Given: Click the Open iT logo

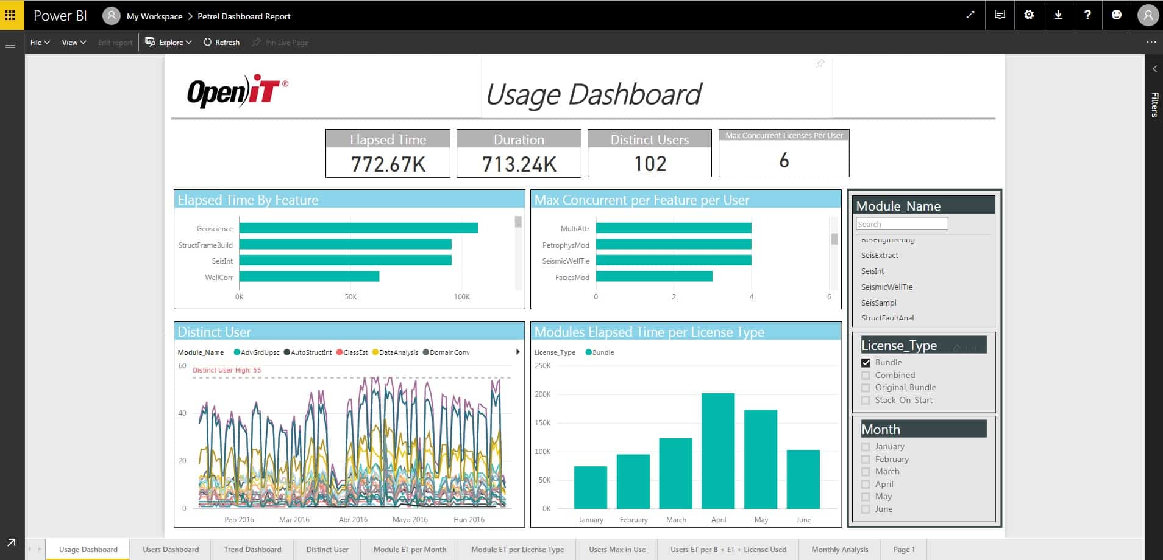Looking at the screenshot, I should coord(237,91).
